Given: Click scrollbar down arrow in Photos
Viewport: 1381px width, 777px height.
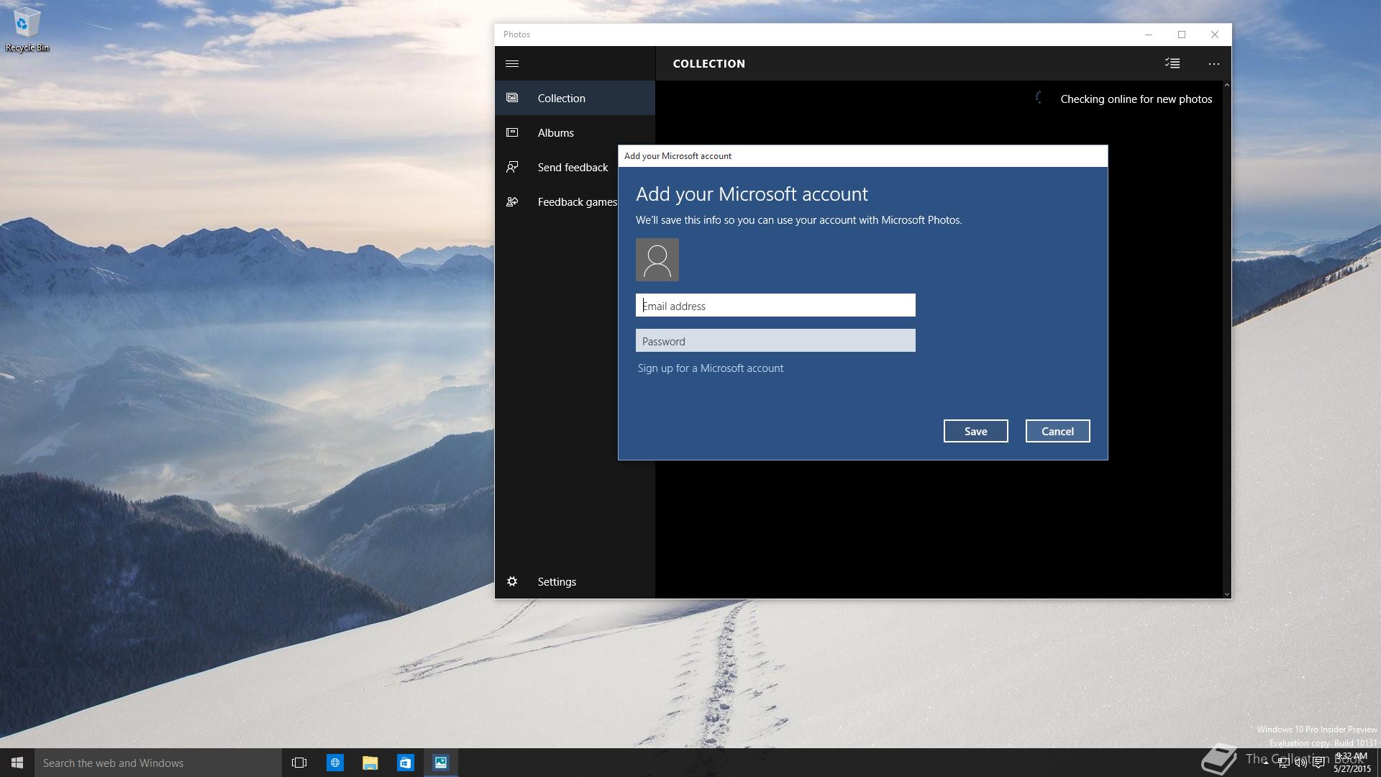Looking at the screenshot, I should 1226,594.
